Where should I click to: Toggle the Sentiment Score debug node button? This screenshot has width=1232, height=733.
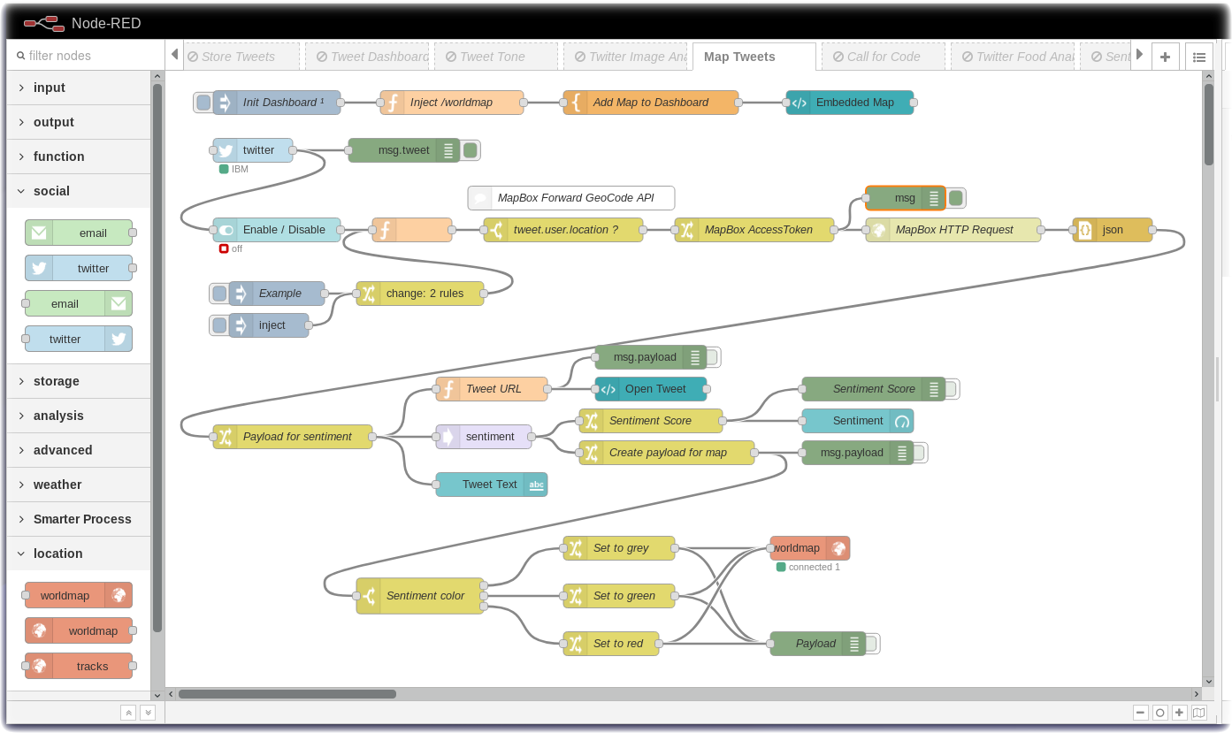coord(952,389)
